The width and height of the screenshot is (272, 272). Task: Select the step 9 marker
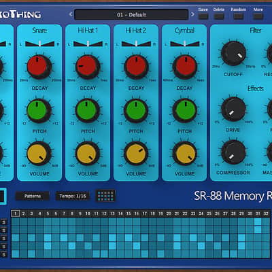[80, 214]
